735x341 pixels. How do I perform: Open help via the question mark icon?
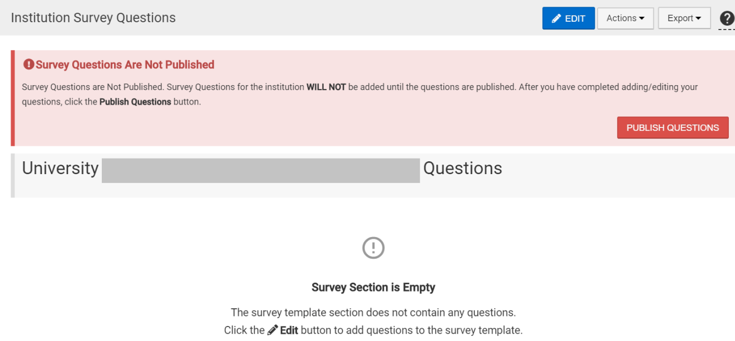point(727,18)
